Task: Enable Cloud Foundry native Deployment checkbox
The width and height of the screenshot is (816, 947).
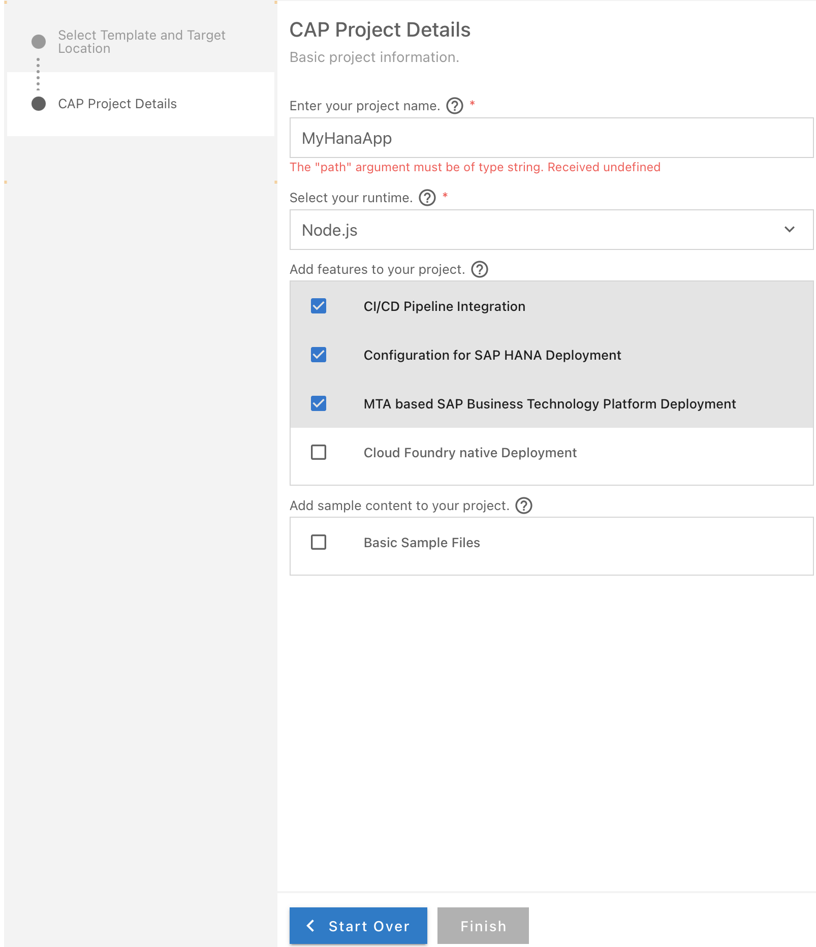Action: coord(319,452)
